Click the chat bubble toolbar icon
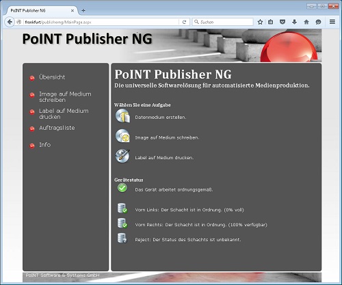 click(318, 22)
